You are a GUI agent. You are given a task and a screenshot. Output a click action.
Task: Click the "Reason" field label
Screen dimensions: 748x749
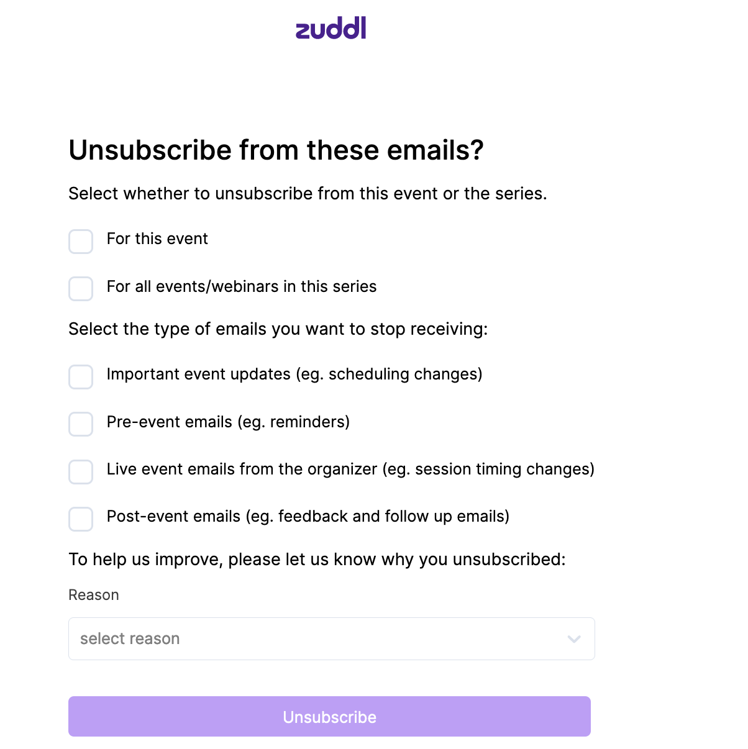(94, 595)
